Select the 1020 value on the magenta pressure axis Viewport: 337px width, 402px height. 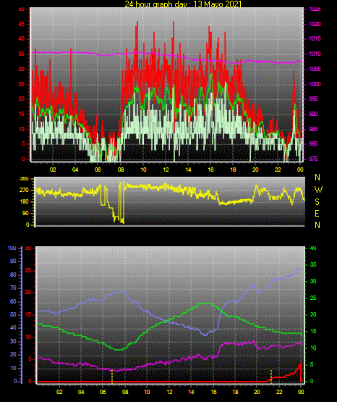click(x=315, y=24)
